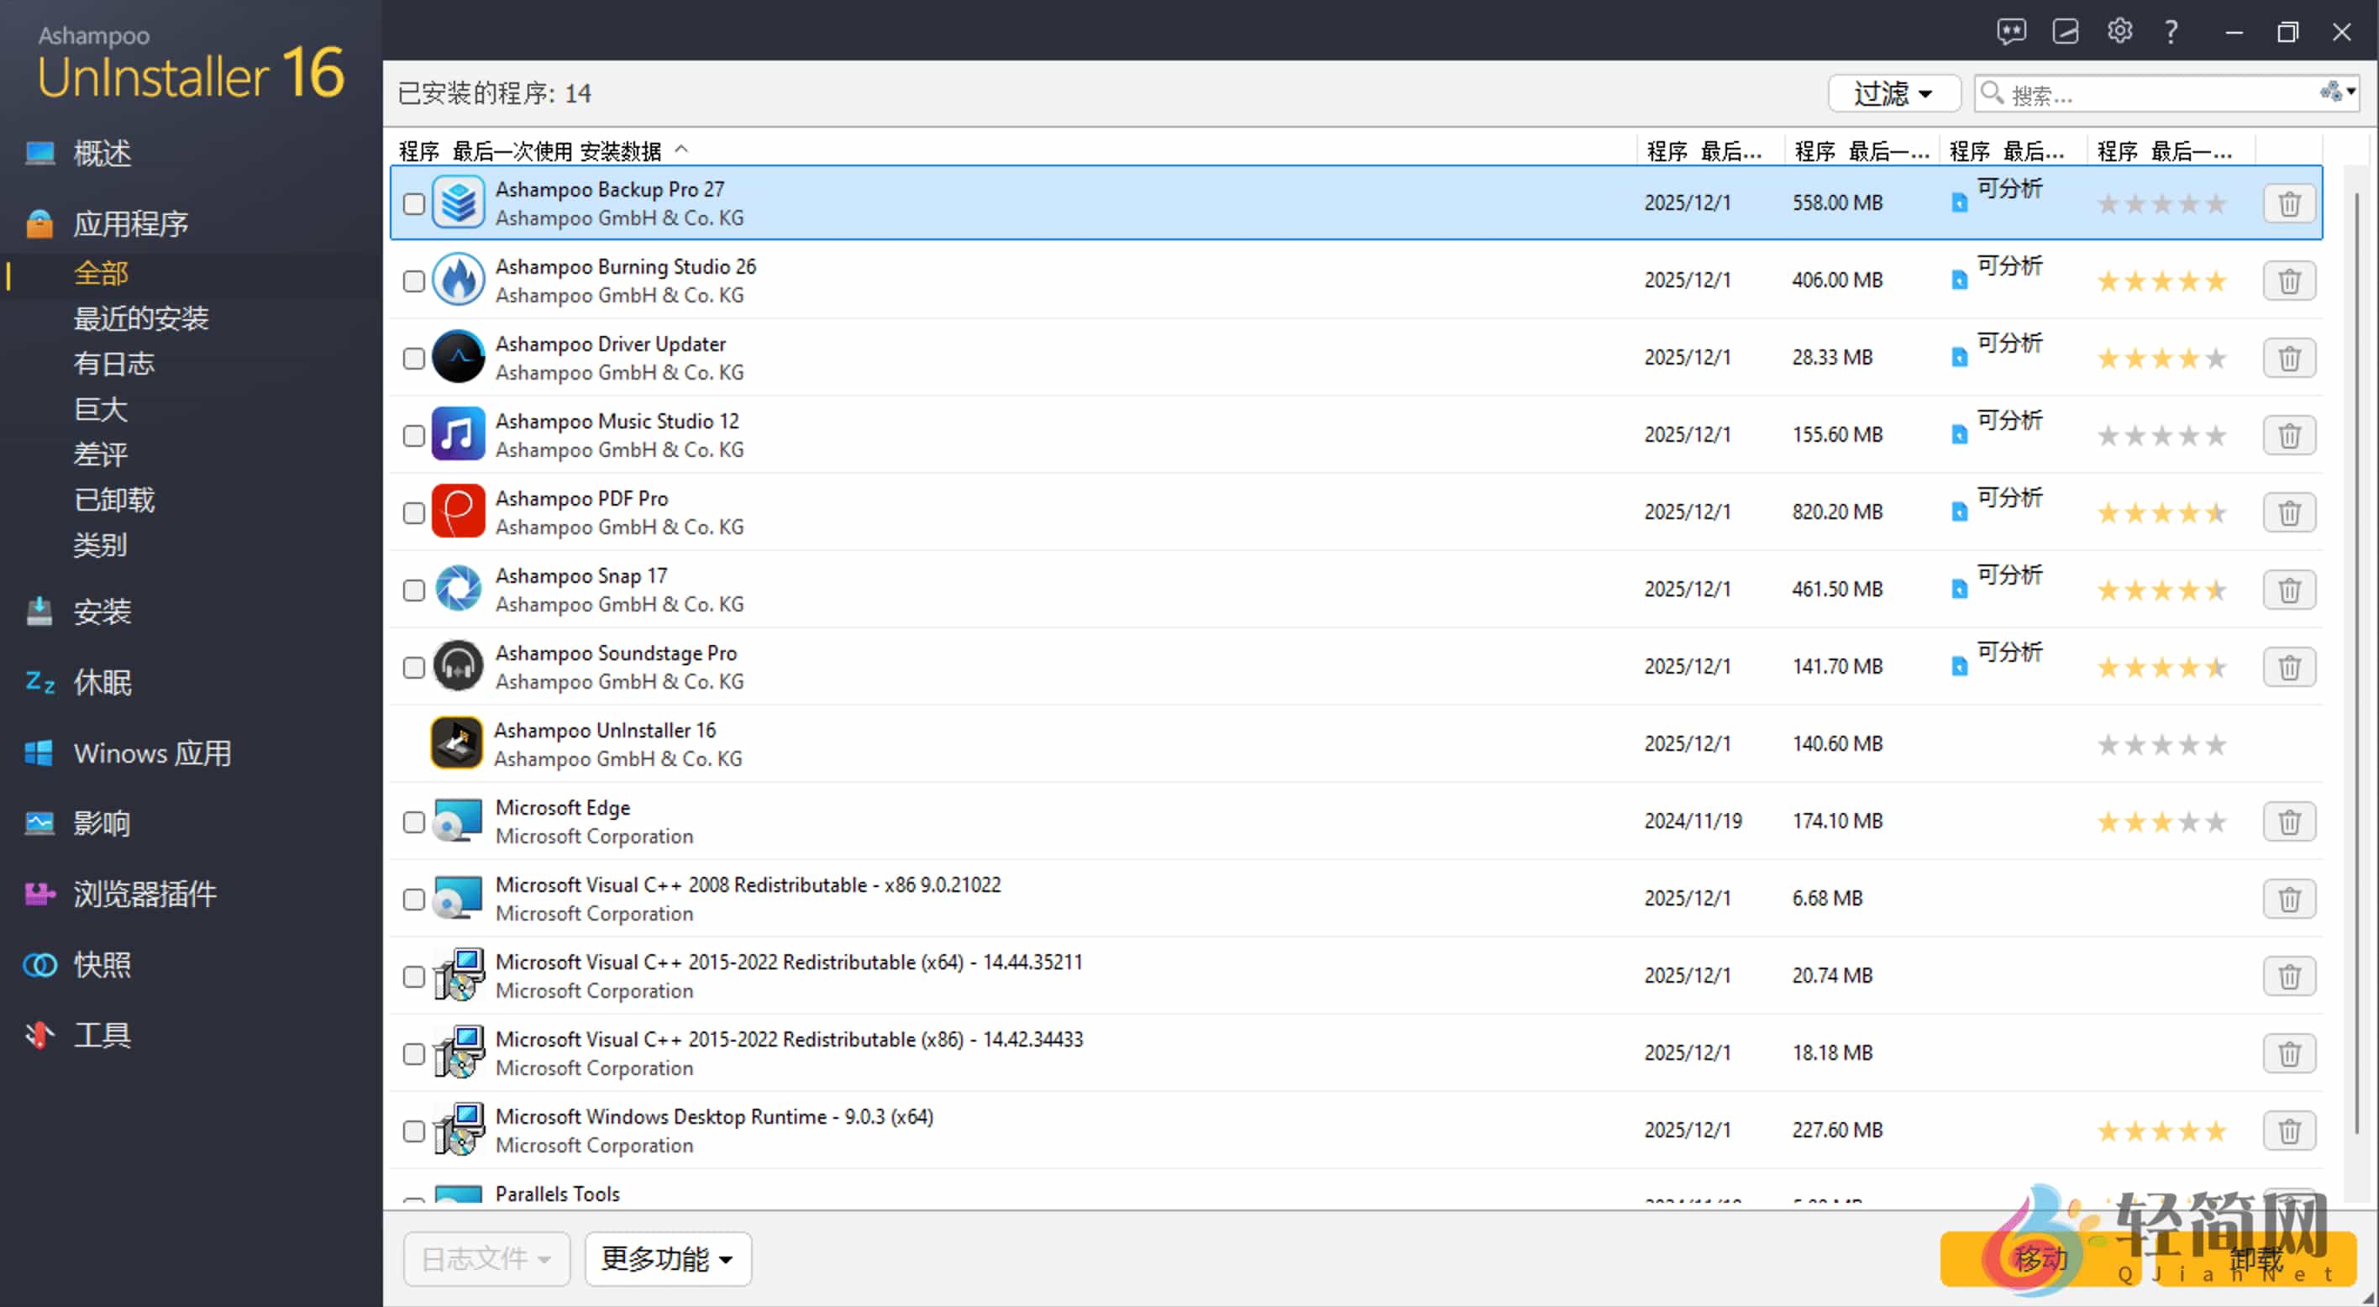Open the 快照 snapshots section

[103, 963]
